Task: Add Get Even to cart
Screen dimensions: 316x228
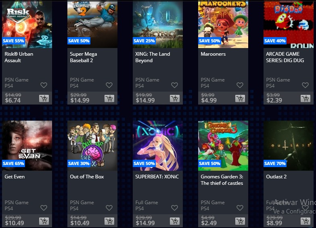Action: pyautogui.click(x=44, y=221)
